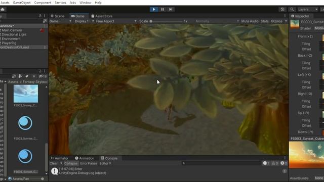Select Directional Light in the Hierarchy
The image size is (324, 182).
(14, 34)
